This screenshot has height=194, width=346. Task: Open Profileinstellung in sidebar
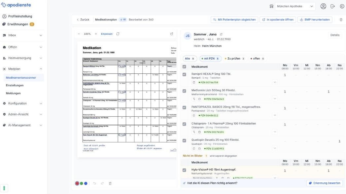17,16
